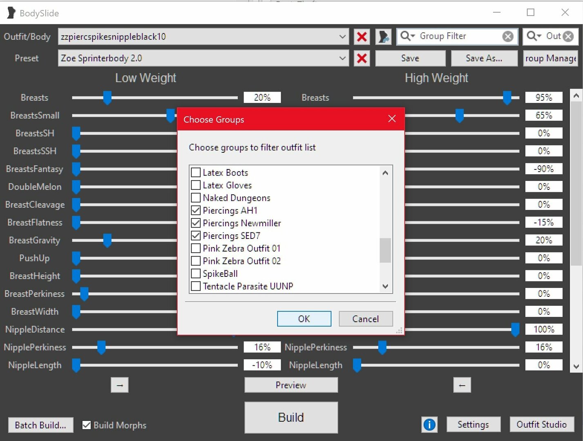Delete the Zoe Sprinterbody preset with red X
The image size is (583, 441).
[x=362, y=58]
